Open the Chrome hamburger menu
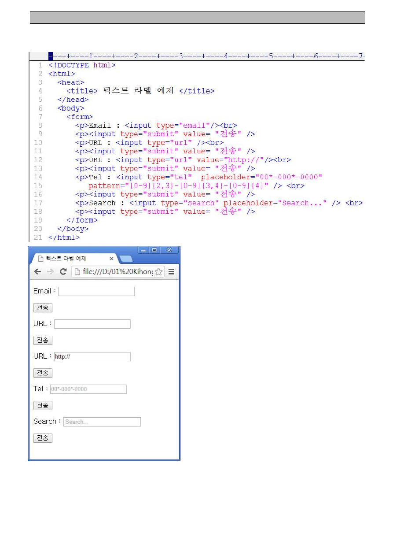393x556 pixels. (x=172, y=272)
